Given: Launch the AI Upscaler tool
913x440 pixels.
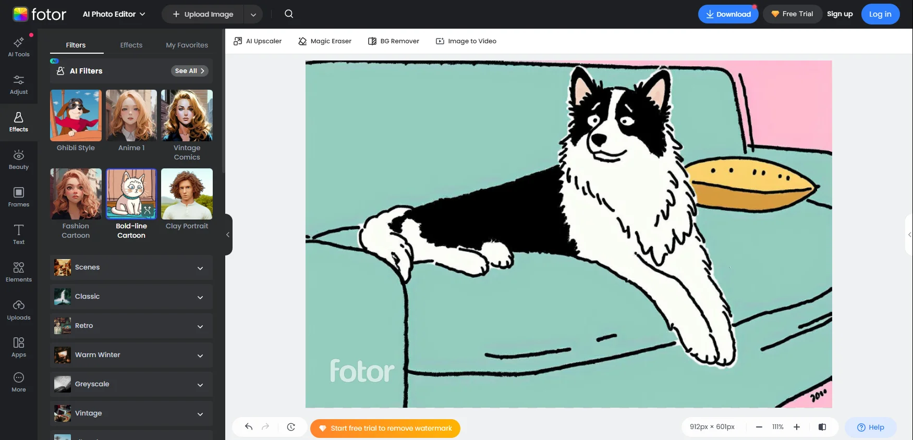Looking at the screenshot, I should [258, 41].
